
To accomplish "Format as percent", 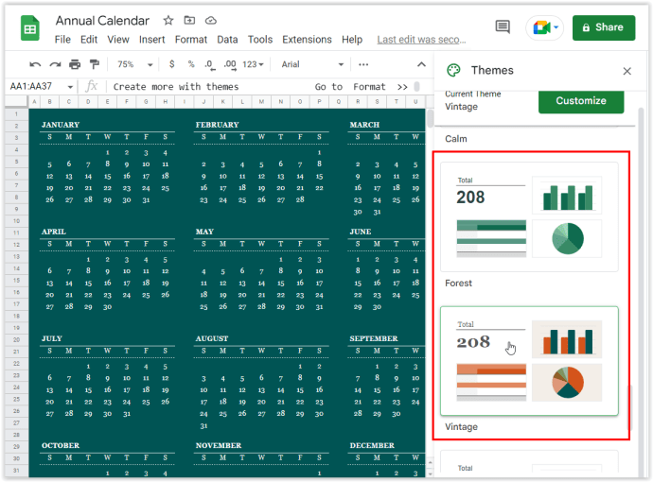I will (191, 64).
